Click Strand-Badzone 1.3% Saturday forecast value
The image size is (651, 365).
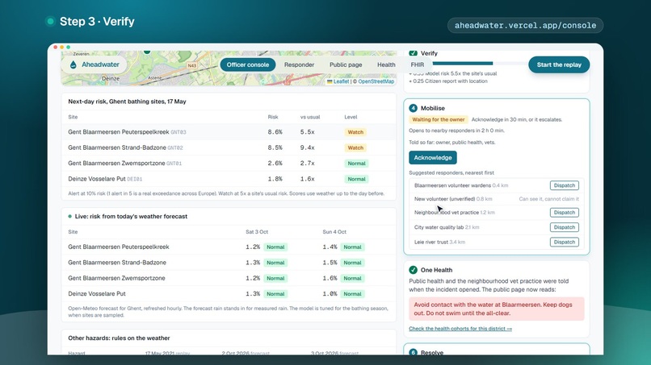click(253, 263)
